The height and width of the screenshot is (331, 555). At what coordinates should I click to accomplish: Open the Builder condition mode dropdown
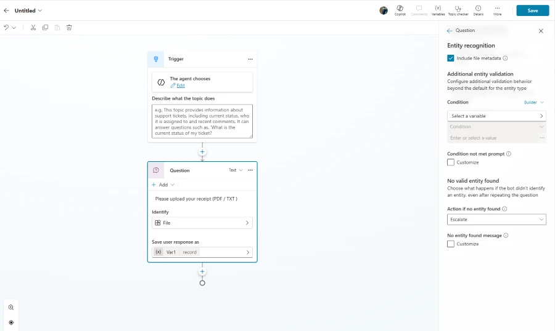(533, 102)
